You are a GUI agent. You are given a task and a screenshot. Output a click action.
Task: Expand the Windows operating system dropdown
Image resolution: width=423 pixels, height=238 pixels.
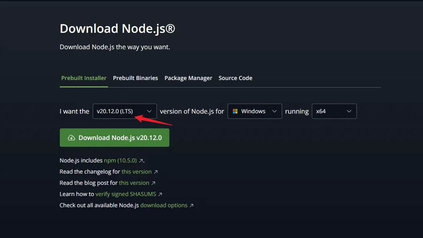(x=254, y=111)
